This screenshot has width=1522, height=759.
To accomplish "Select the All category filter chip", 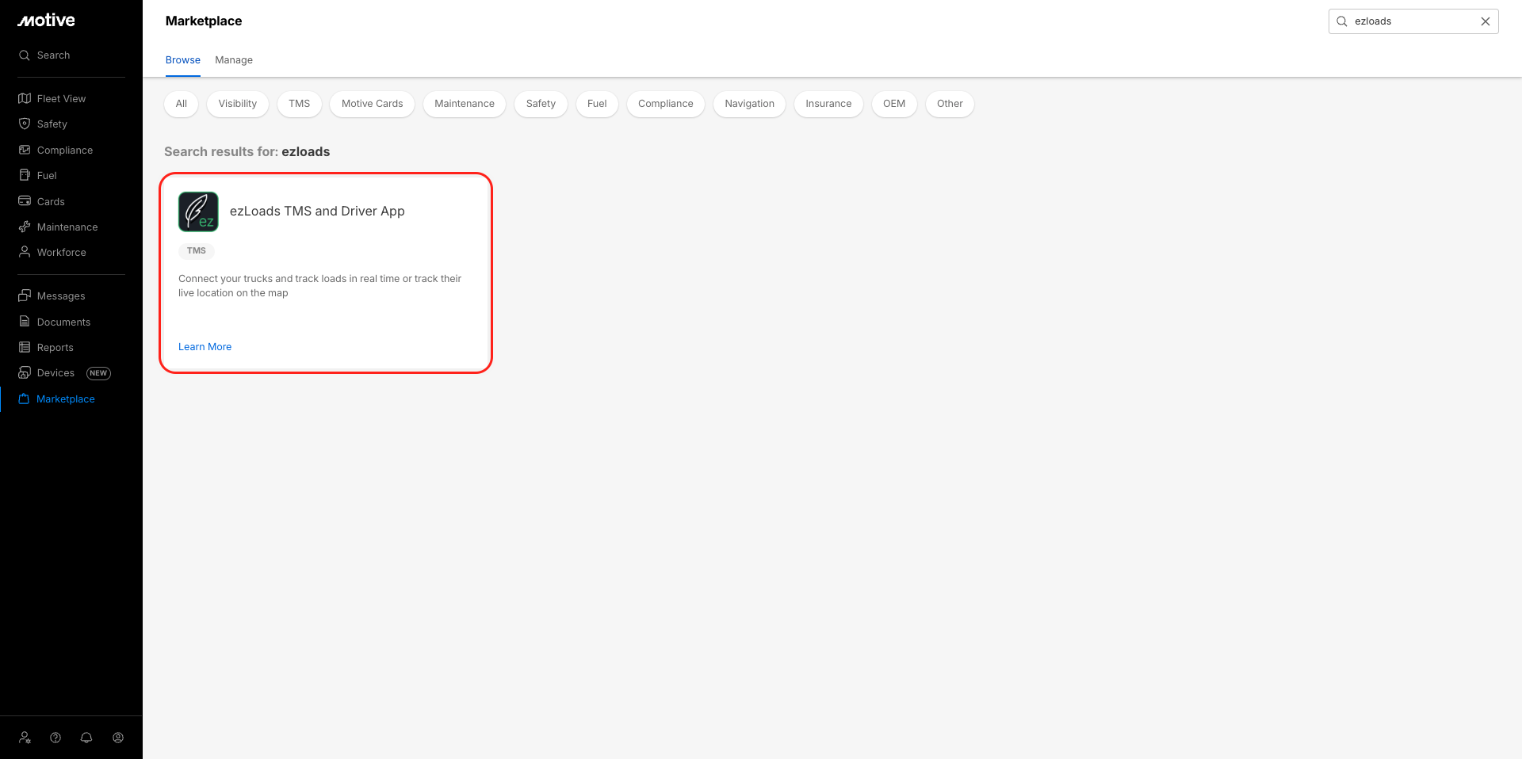I will (x=182, y=104).
